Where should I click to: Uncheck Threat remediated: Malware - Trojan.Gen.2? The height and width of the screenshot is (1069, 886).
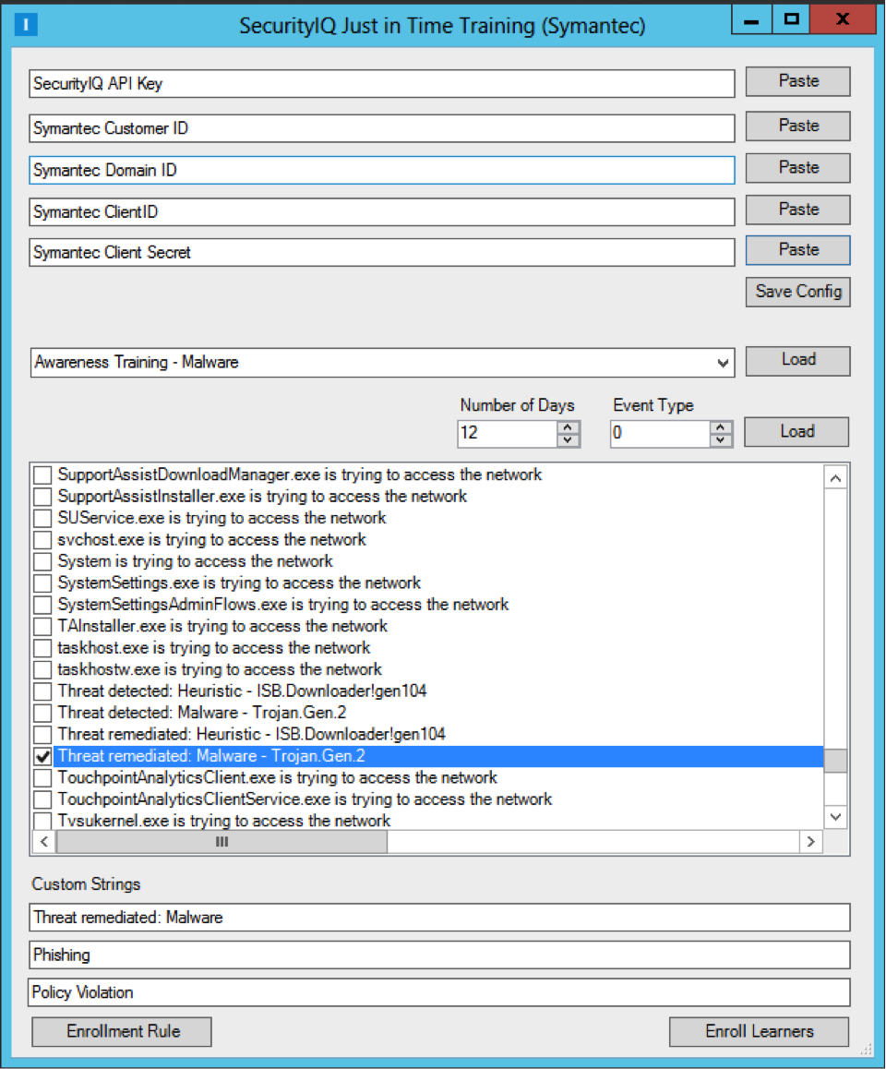coord(42,757)
